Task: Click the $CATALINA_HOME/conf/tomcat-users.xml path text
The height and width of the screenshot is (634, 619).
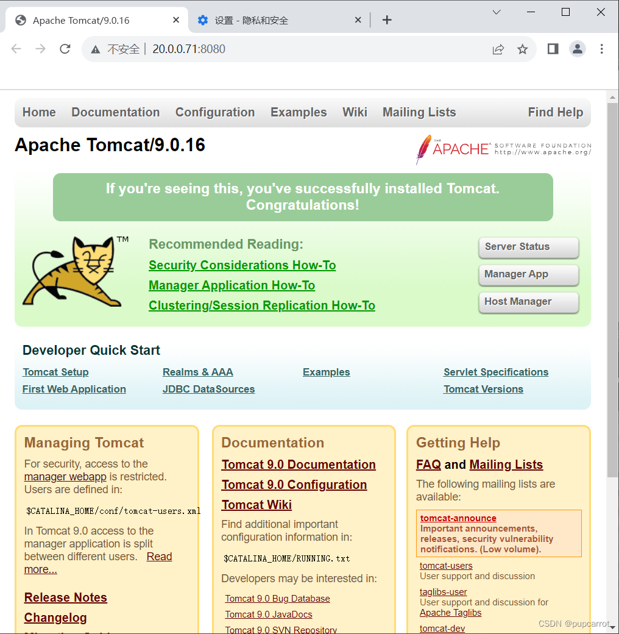Action: [113, 511]
